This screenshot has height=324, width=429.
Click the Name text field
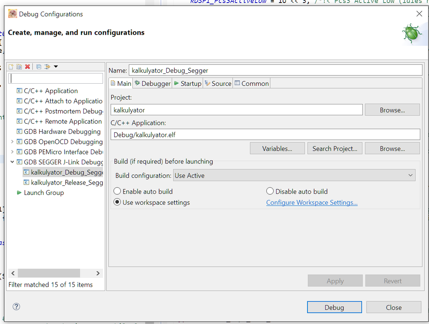tap(275, 70)
